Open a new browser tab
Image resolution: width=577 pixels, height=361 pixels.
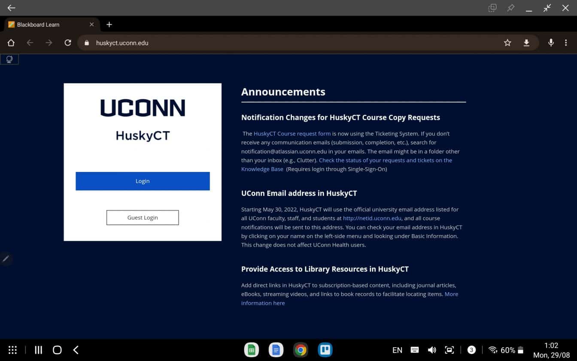[x=109, y=24]
